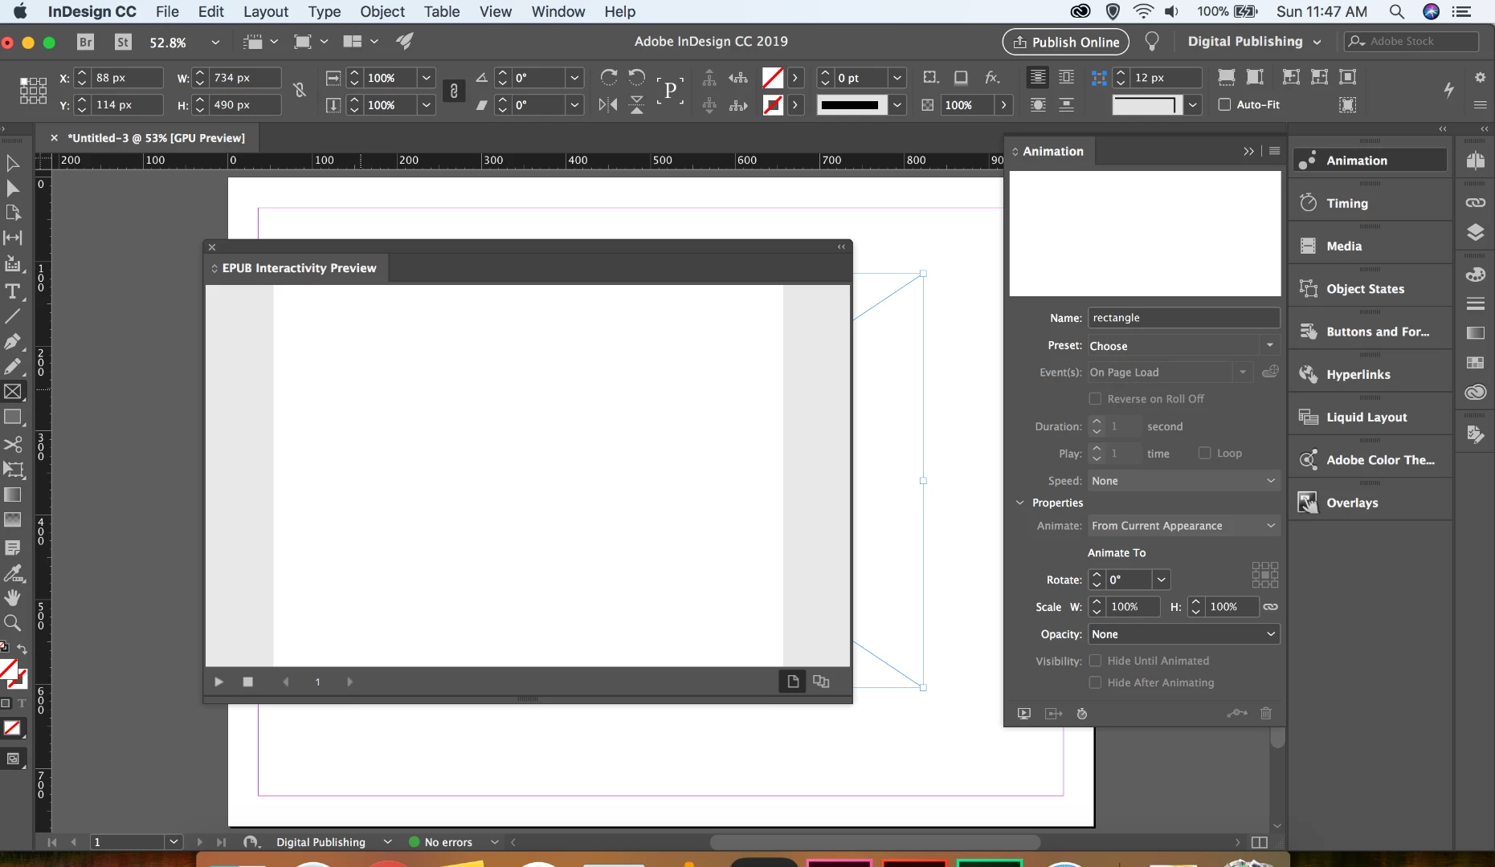1495x867 pixels.
Task: Toggle the Loop checkbox
Action: pos(1205,453)
